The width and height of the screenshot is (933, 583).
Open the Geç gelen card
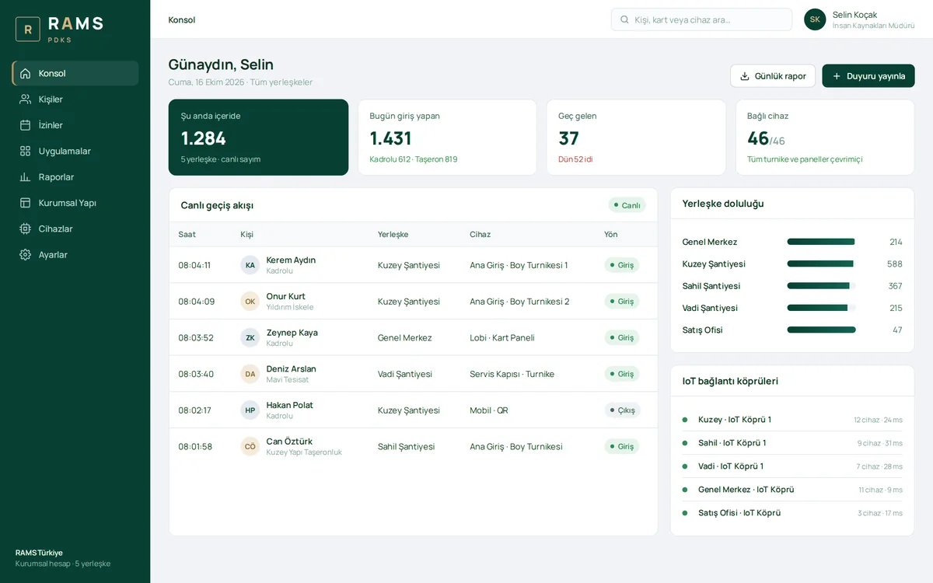pyautogui.click(x=636, y=137)
